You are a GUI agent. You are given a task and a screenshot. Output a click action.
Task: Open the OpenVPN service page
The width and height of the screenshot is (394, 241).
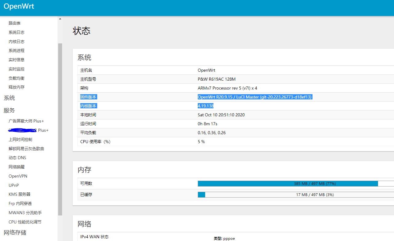[18, 176]
